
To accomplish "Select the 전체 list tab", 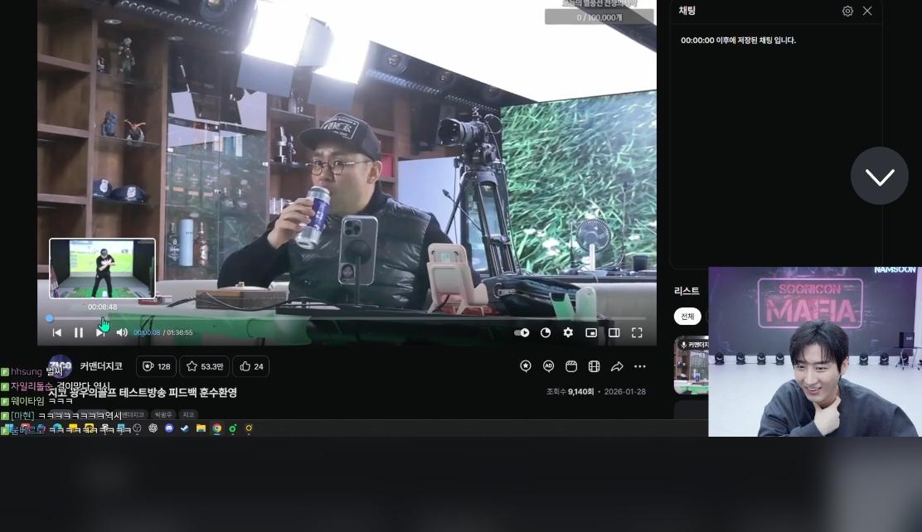I will [x=687, y=317].
